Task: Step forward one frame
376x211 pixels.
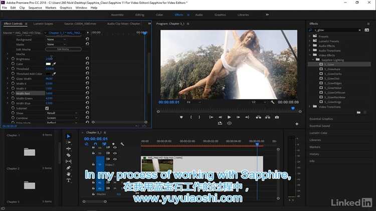Action: click(x=238, y=117)
